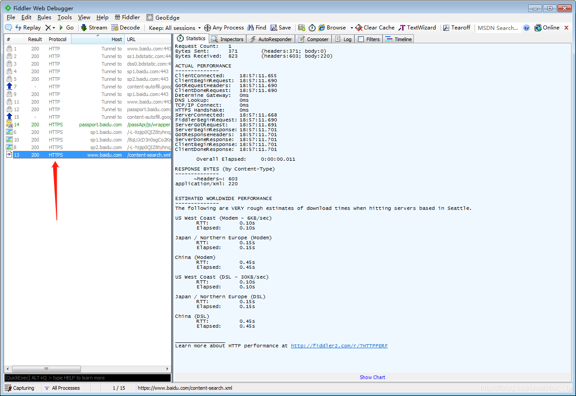Click the Save toolbar button
Image resolution: width=576 pixels, height=396 pixels.
(x=281, y=28)
